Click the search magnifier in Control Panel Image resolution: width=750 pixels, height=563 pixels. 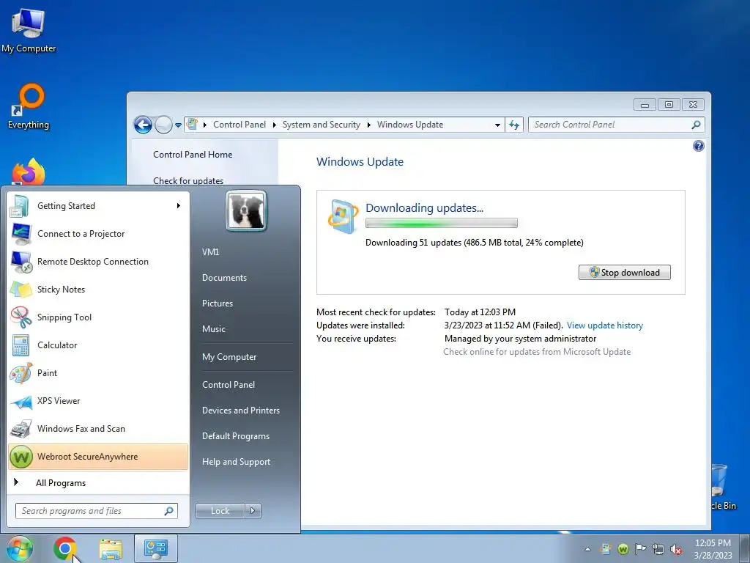click(696, 125)
